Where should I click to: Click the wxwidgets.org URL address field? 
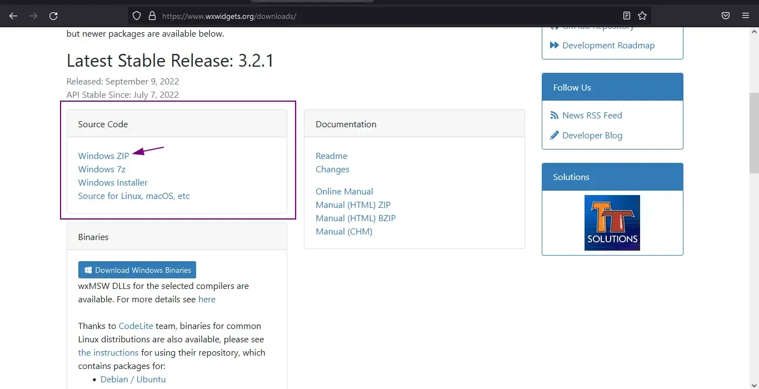pyautogui.click(x=333, y=16)
